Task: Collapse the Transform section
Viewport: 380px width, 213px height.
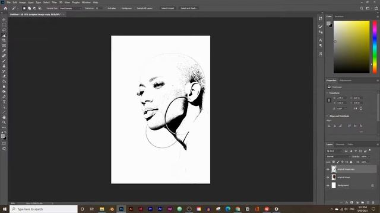Action: (327, 93)
